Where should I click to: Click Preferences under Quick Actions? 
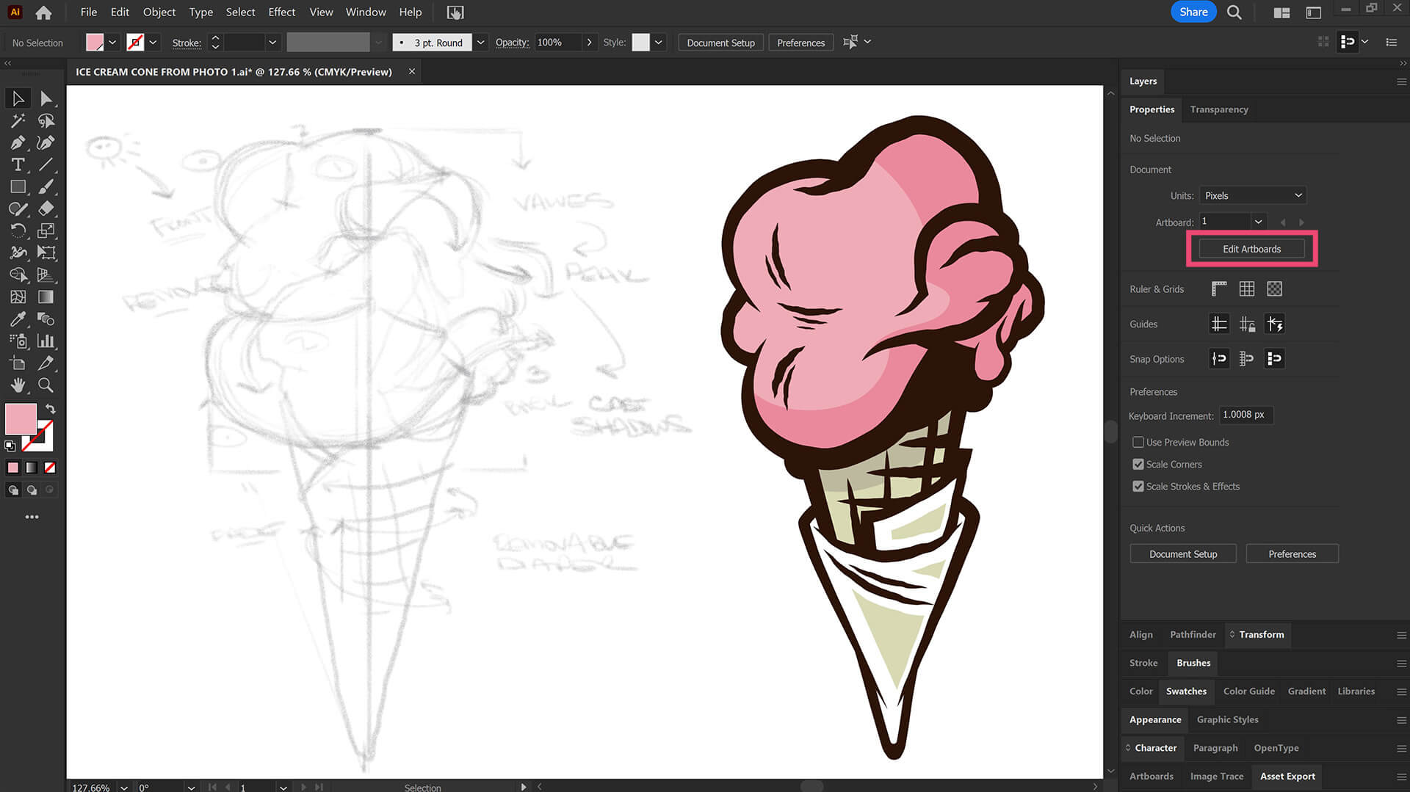[1292, 554]
